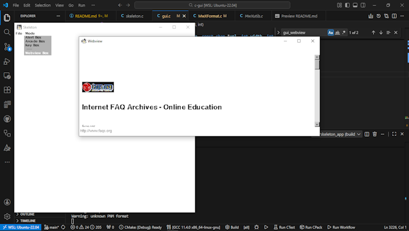
Task: Kill the terminal with trash icon
Action: click(x=375, y=134)
